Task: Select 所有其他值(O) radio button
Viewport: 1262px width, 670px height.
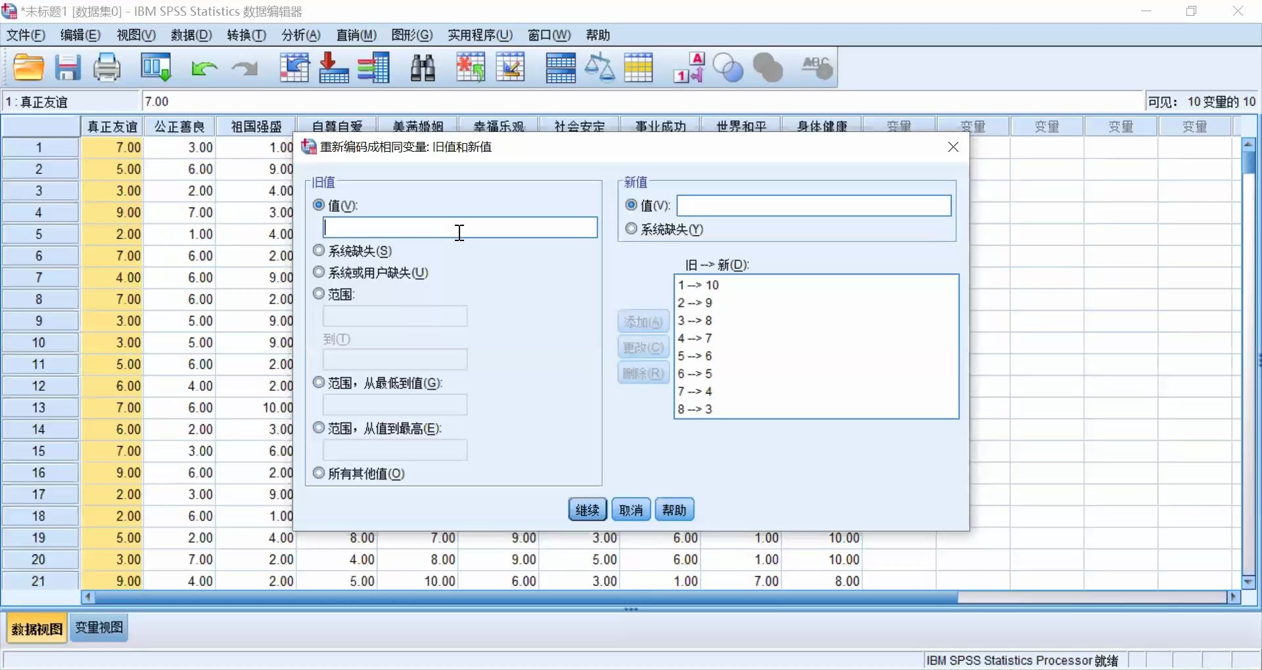Action: [319, 473]
